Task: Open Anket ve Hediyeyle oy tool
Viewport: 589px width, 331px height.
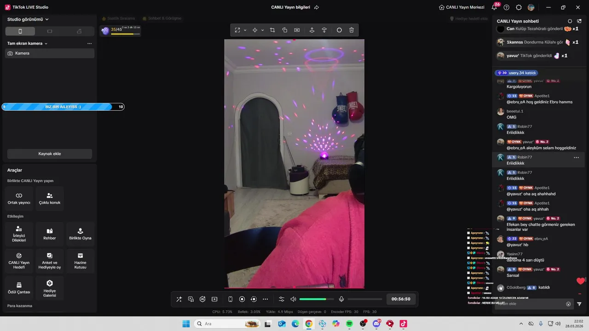Action: tap(50, 261)
